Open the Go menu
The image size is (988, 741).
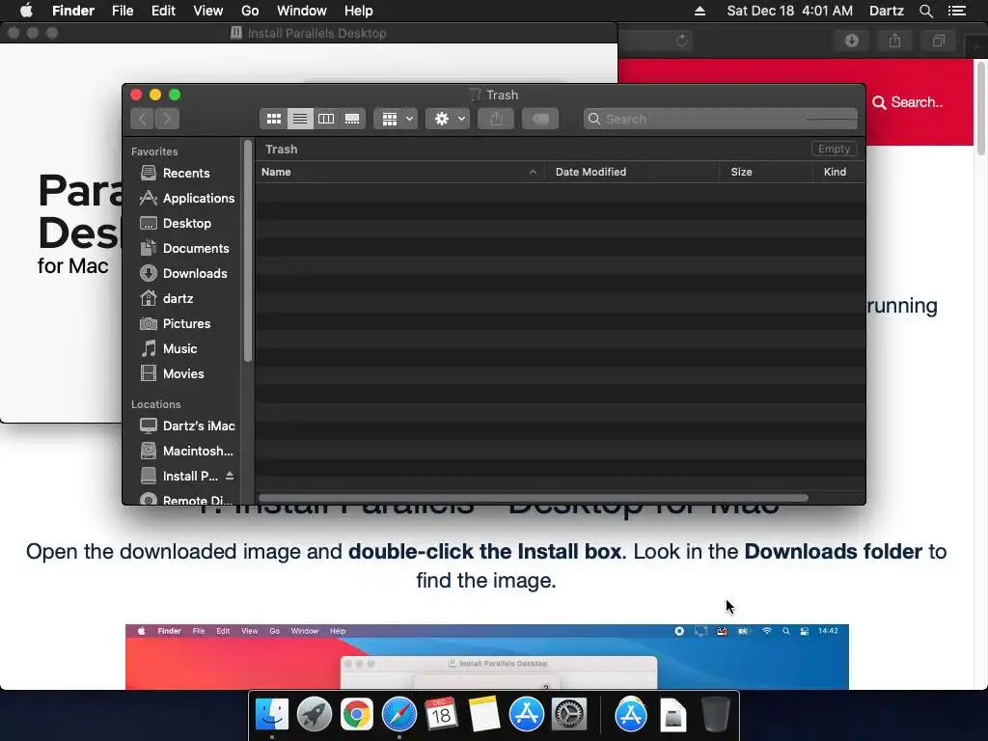coord(250,11)
